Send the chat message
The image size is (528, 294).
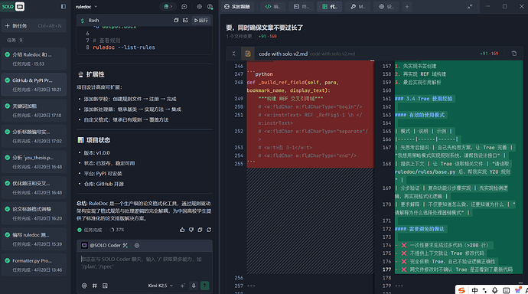[205, 286]
